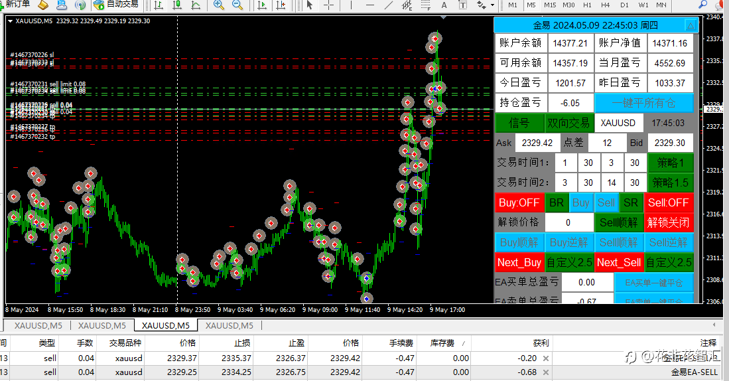Select the Fibonacci retracement tool
This screenshot has height=381, width=729.
425,5
